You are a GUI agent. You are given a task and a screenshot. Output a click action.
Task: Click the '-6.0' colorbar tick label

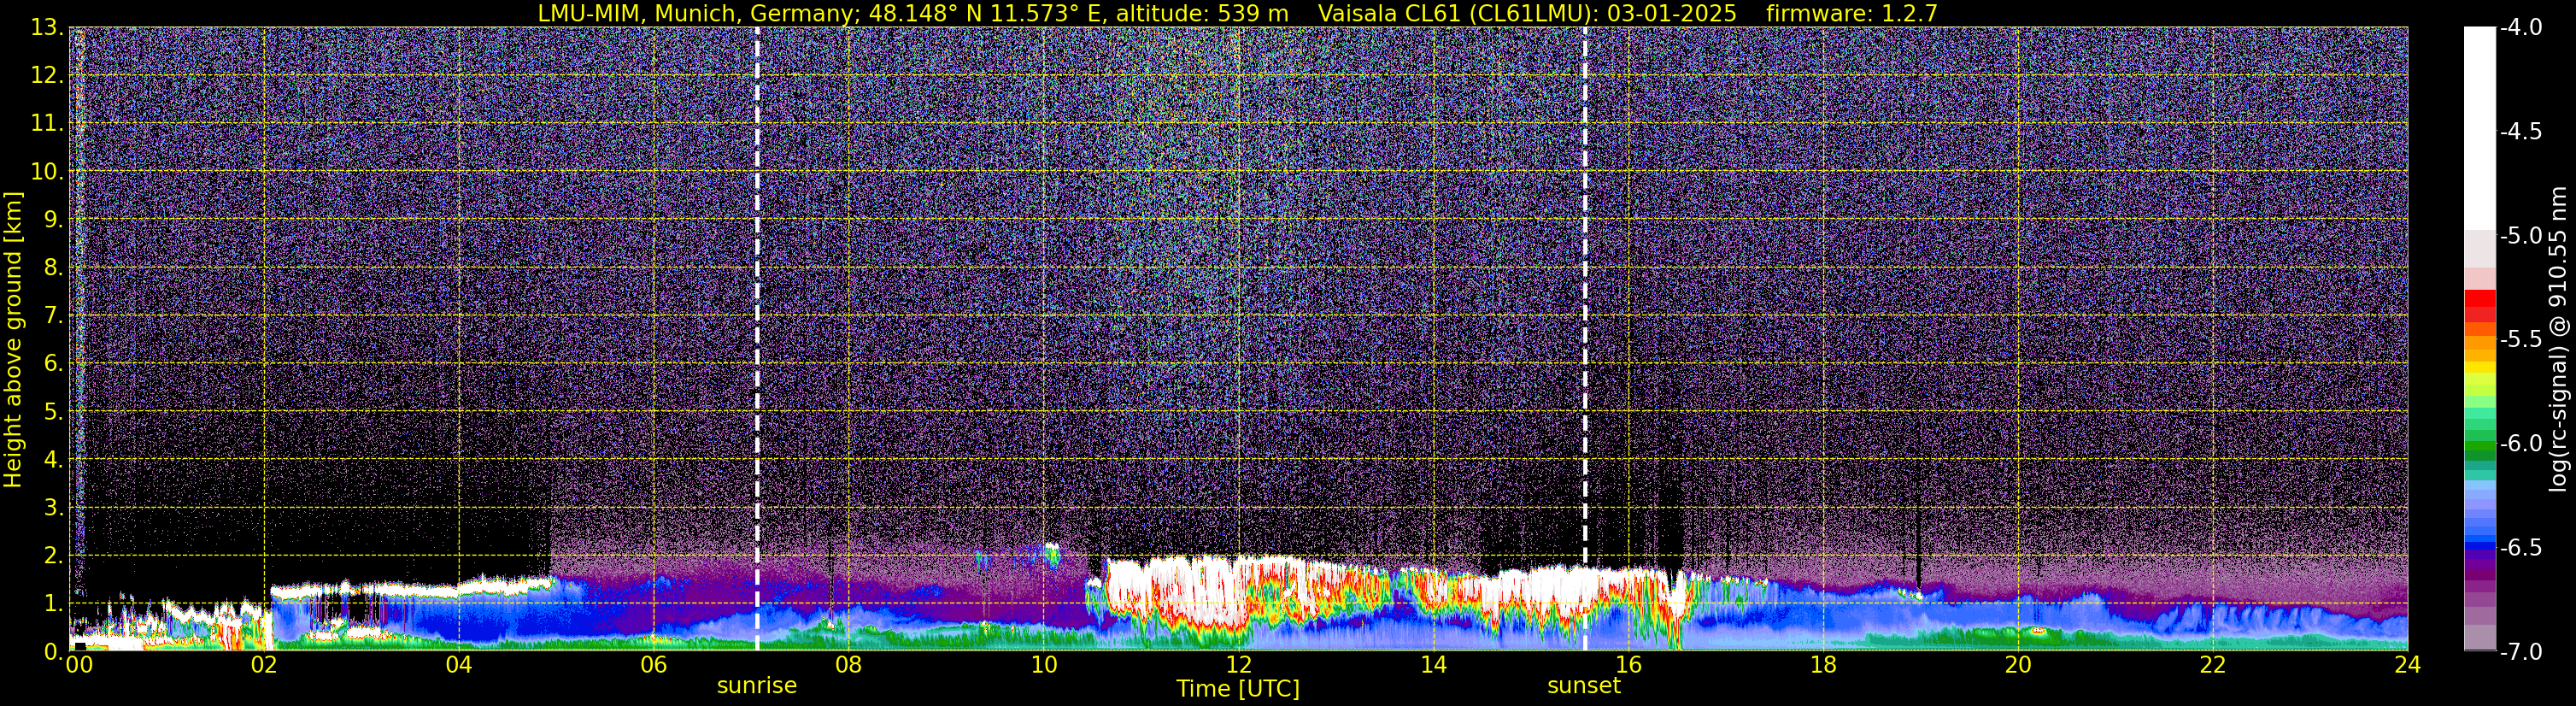(2520, 444)
